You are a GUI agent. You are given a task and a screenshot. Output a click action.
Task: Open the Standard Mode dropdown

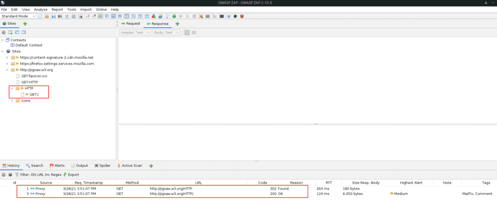coord(18,16)
